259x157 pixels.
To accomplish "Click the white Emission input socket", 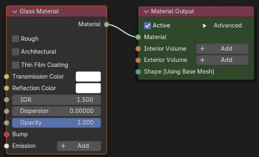I will point(6,146).
